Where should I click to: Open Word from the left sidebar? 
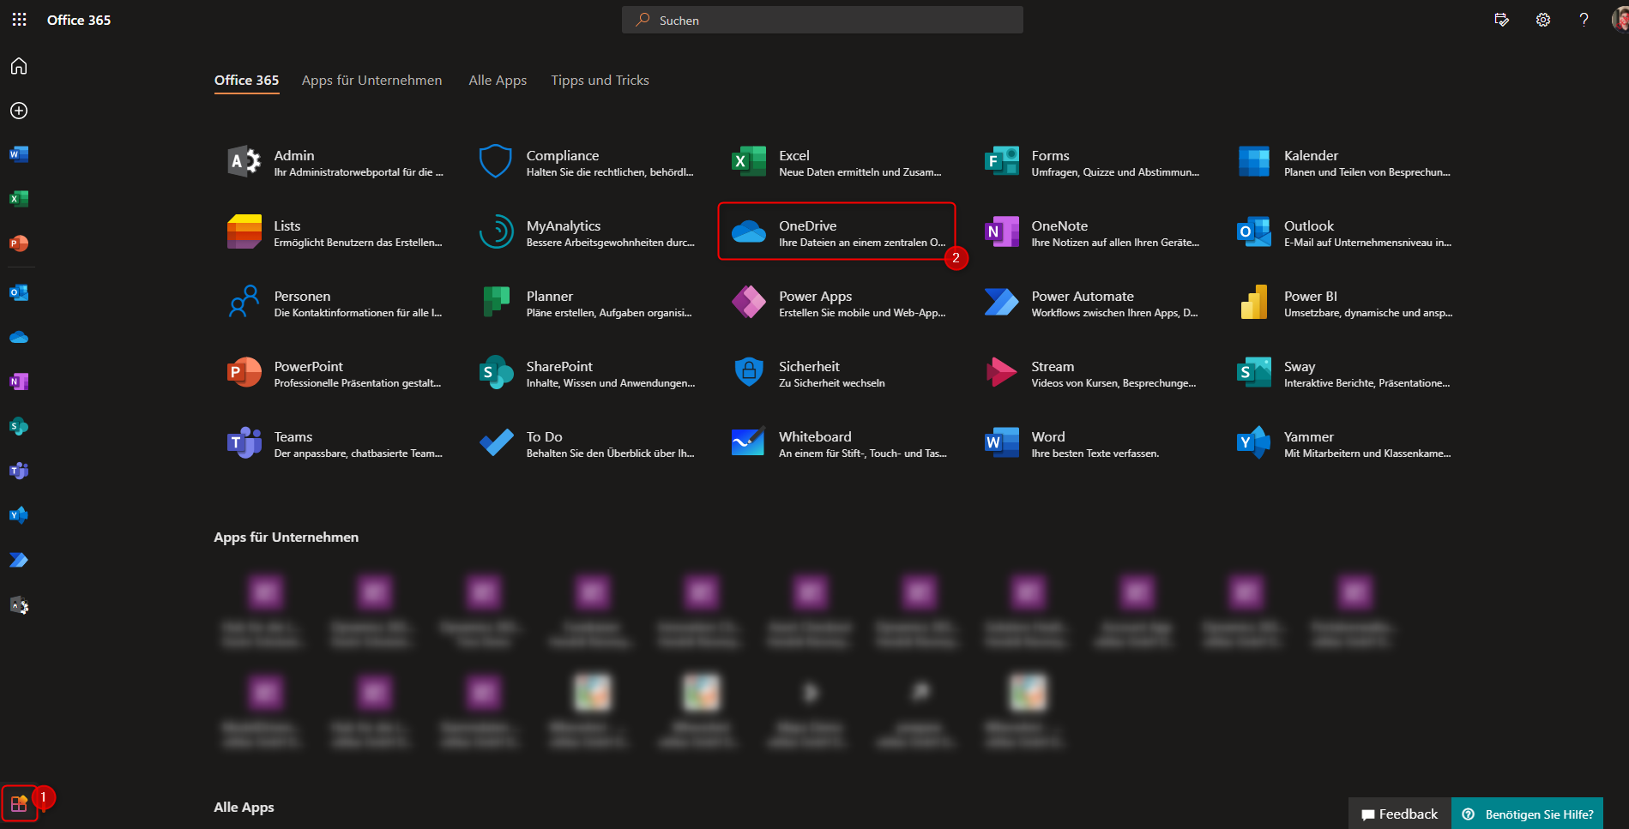[x=19, y=154]
